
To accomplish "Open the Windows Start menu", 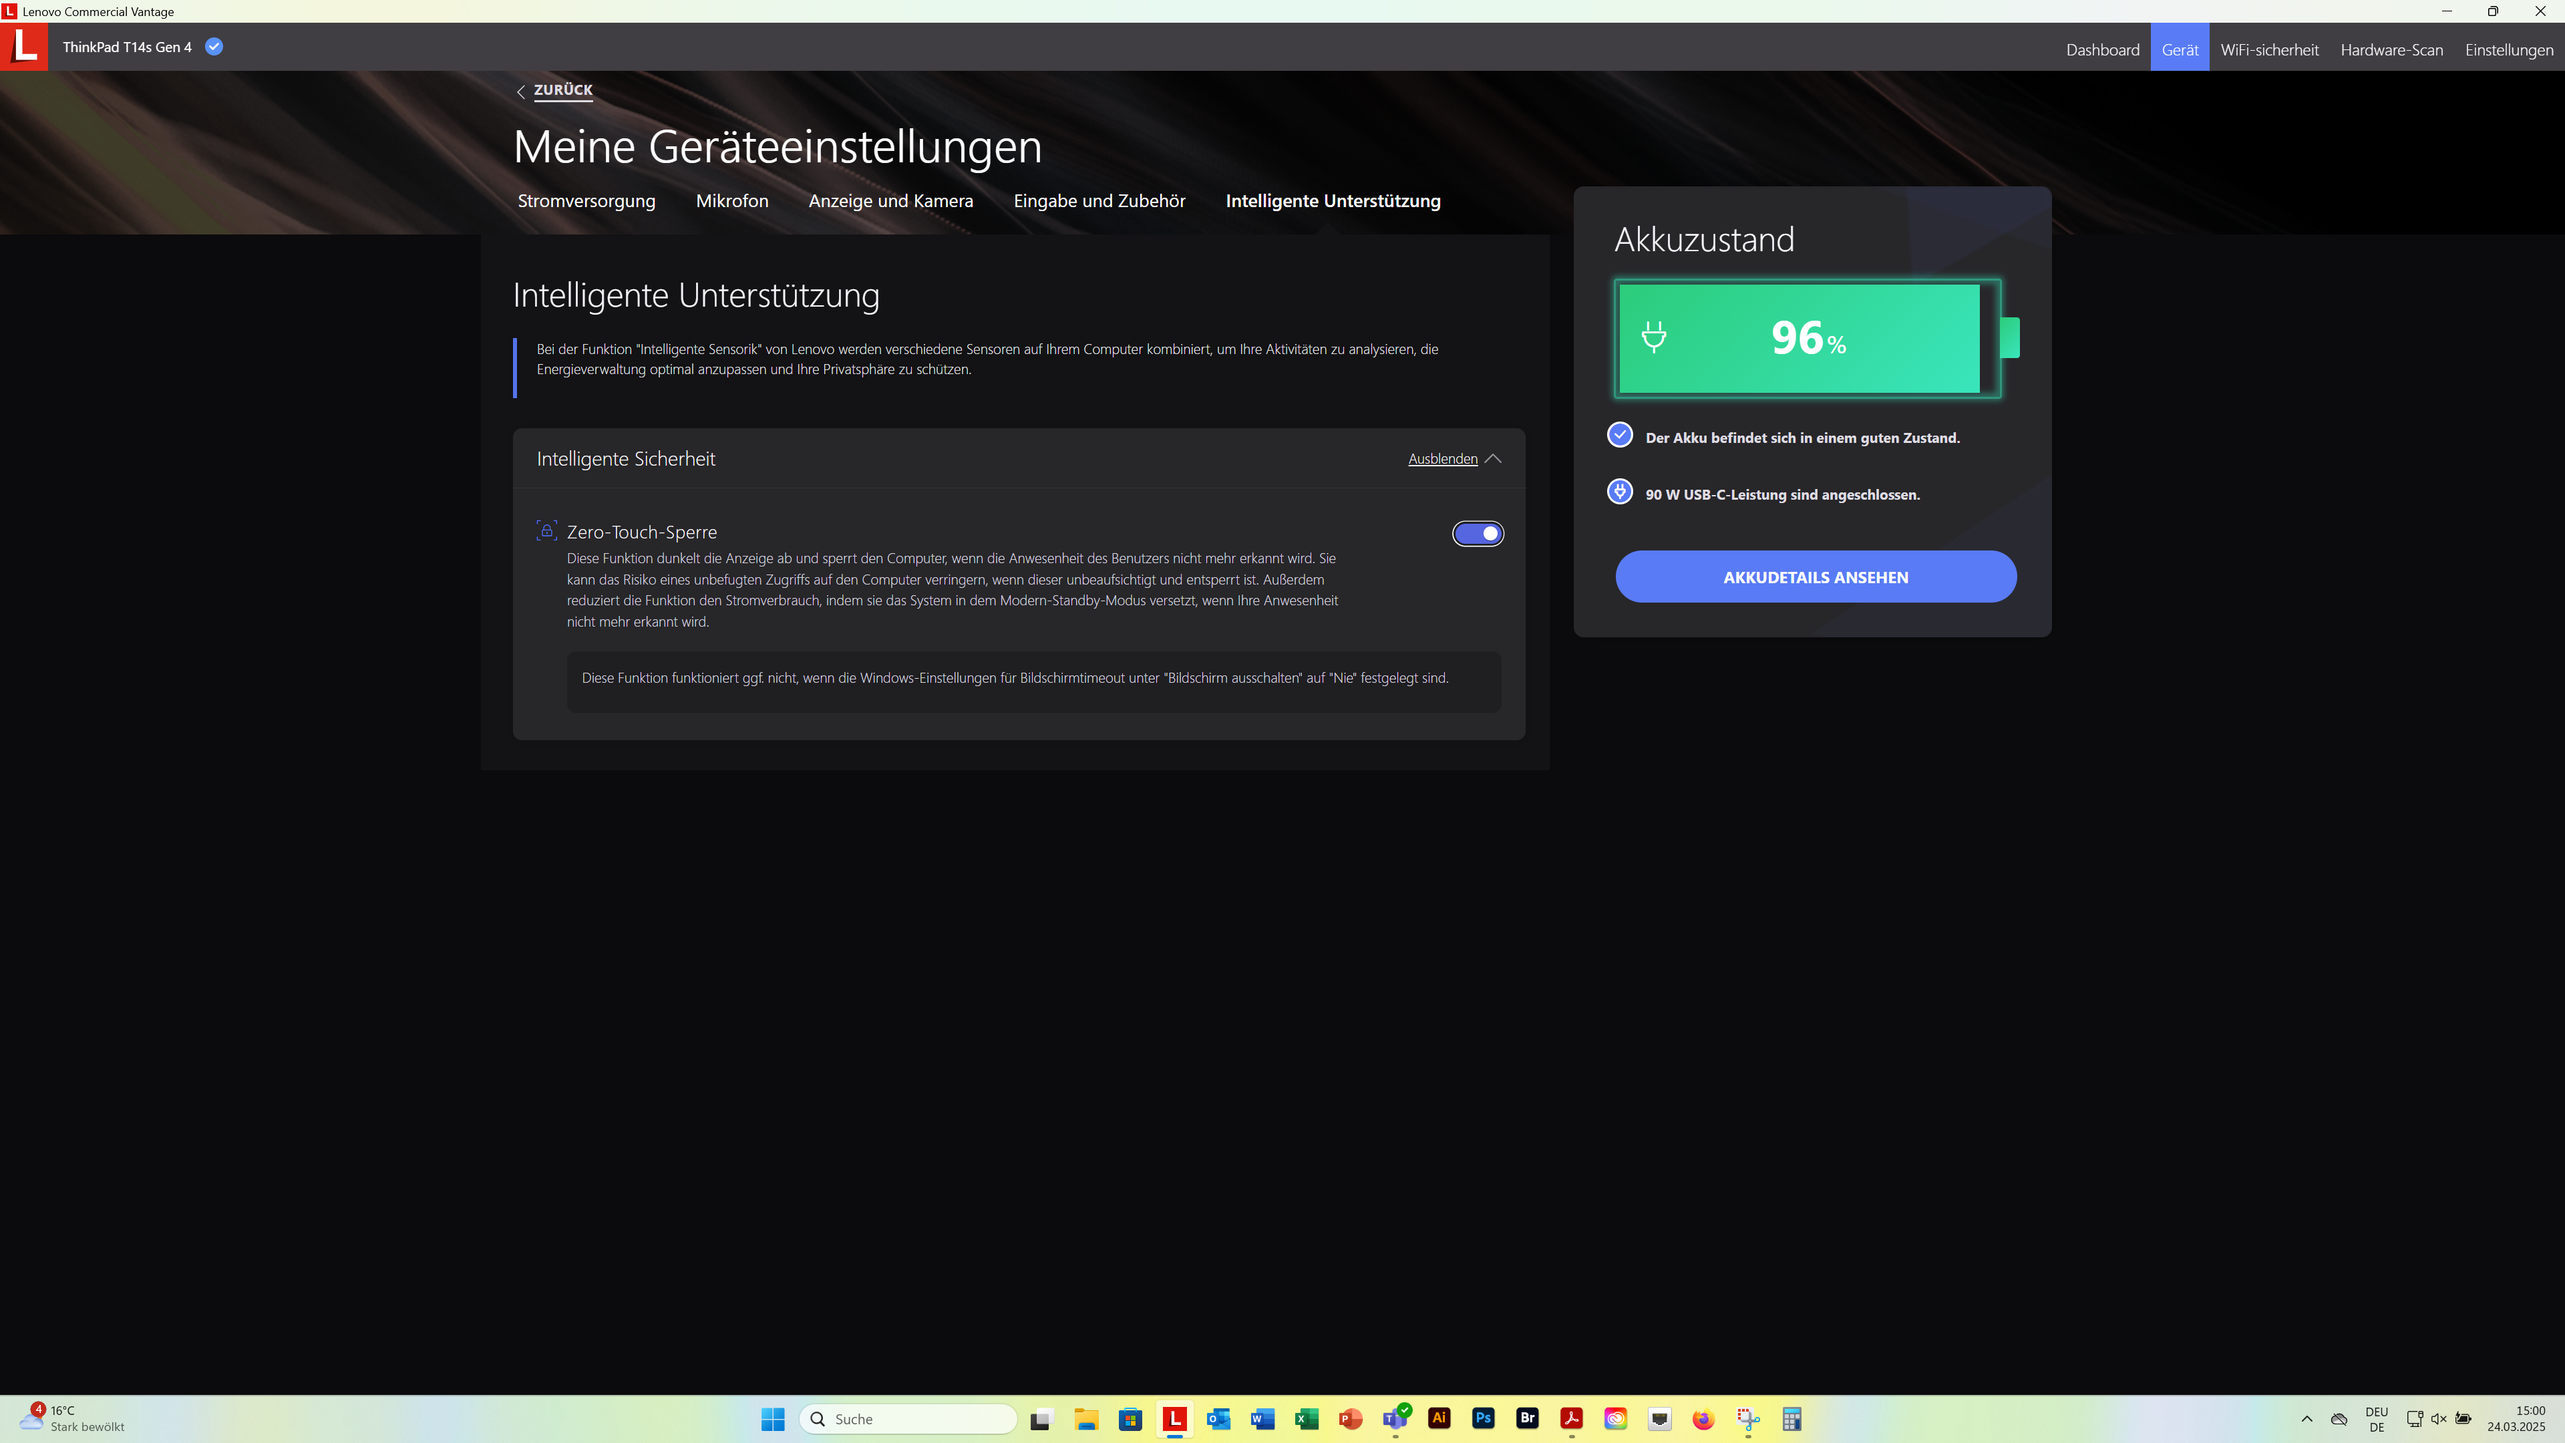I will [x=773, y=1419].
